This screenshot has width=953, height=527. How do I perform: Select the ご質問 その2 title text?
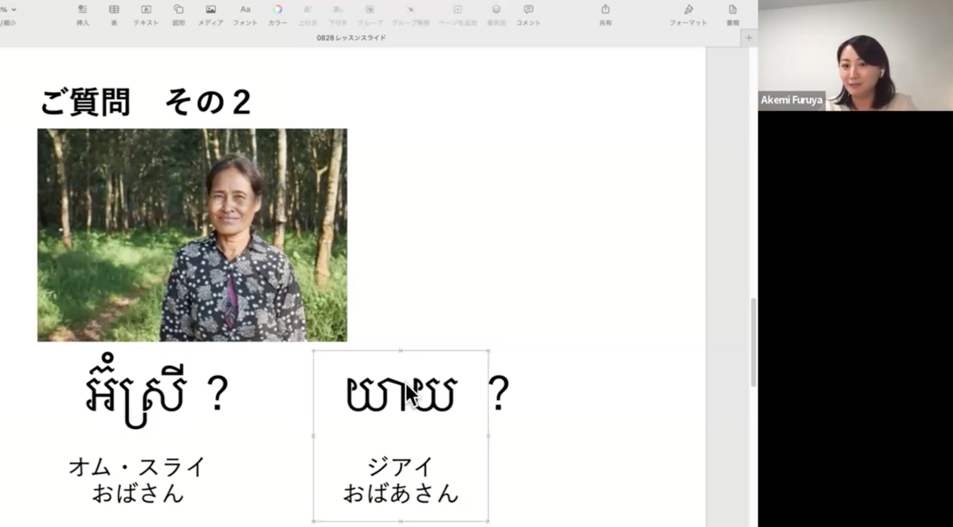coord(146,102)
